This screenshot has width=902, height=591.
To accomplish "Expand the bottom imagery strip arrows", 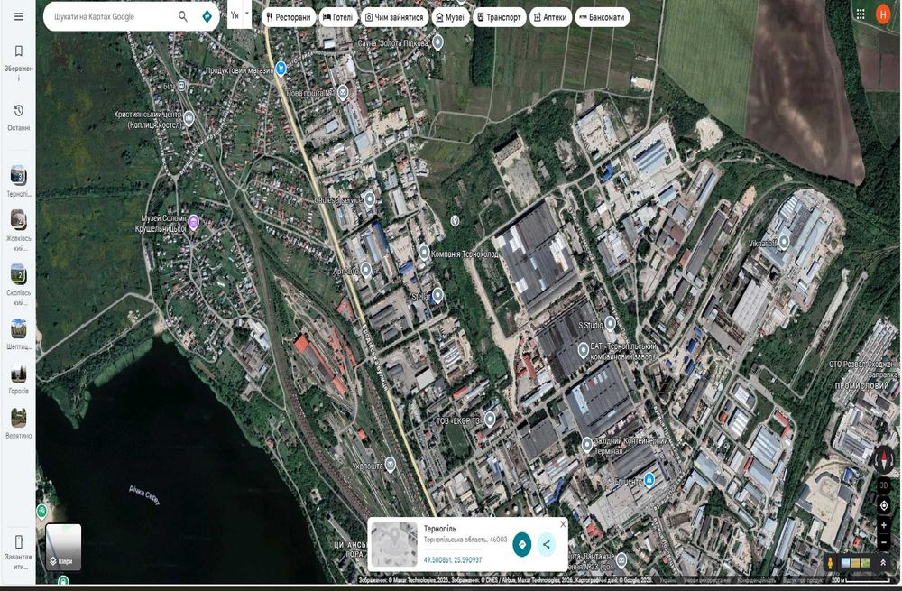I will [x=882, y=562].
